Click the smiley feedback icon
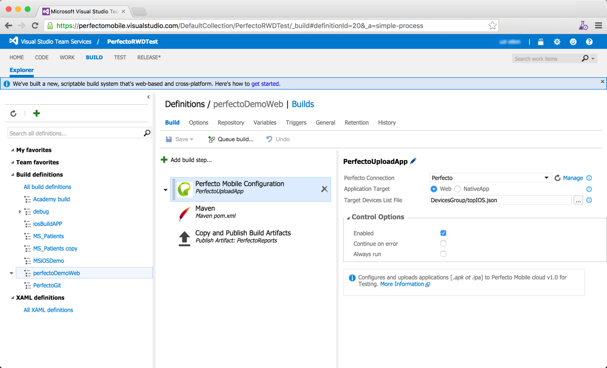 [573, 42]
